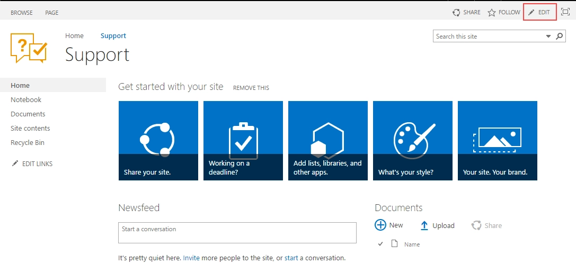Screen dimensions: 576x264
Task: Click the Edit pencil icon in top bar
Action: click(x=531, y=13)
